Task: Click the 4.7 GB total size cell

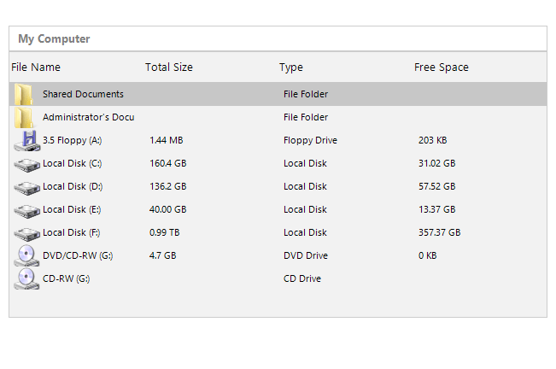Action: coord(163,255)
